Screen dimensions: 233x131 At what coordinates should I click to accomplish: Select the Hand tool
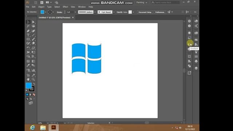[28, 79]
